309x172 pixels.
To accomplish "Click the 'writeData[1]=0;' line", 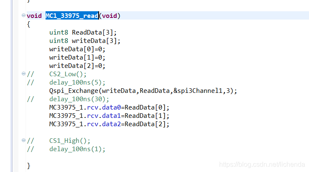I will point(77,57).
